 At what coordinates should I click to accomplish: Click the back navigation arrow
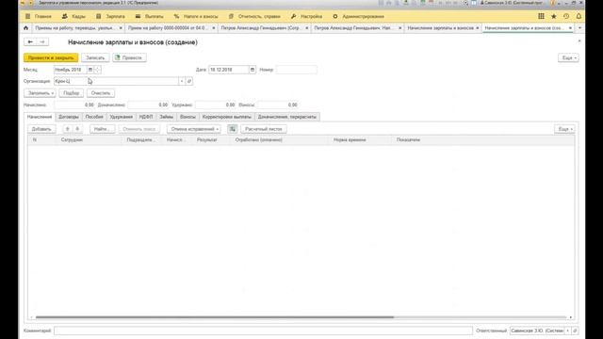[x=30, y=41]
